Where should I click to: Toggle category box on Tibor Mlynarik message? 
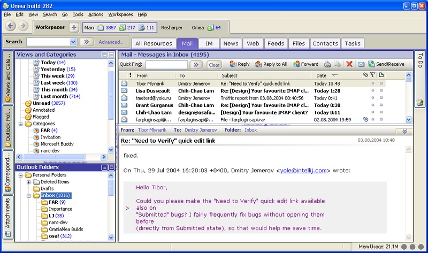click(x=381, y=83)
